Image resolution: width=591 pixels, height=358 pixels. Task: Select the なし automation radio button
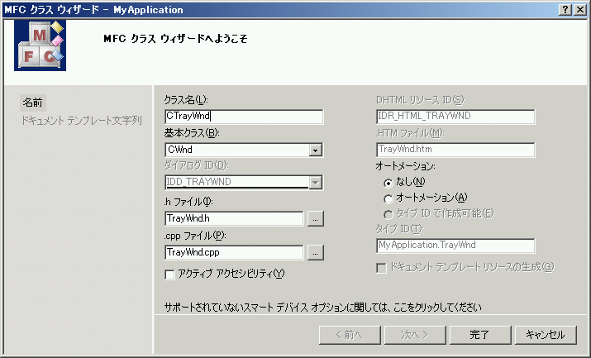[388, 184]
